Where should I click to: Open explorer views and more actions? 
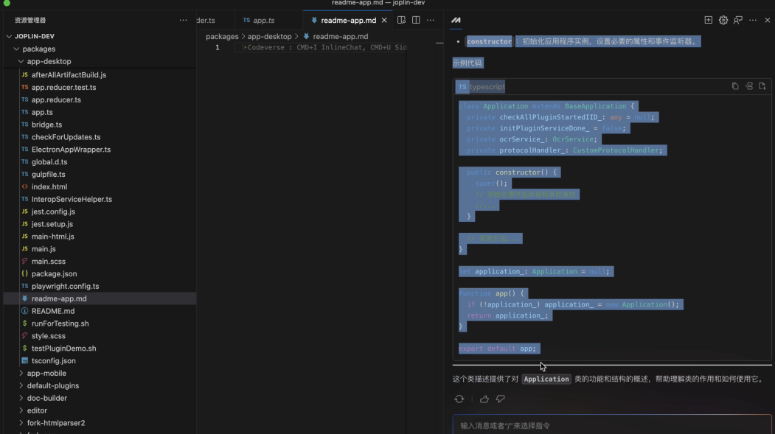(184, 20)
